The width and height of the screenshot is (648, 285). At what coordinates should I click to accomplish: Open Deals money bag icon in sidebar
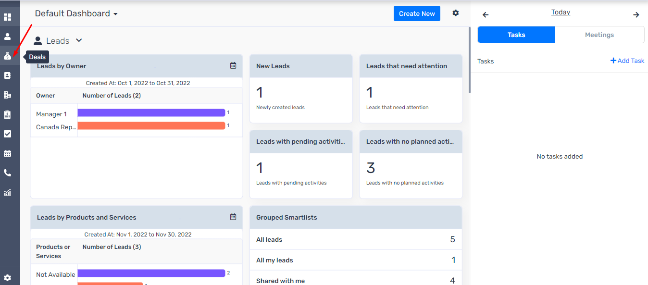pos(7,56)
